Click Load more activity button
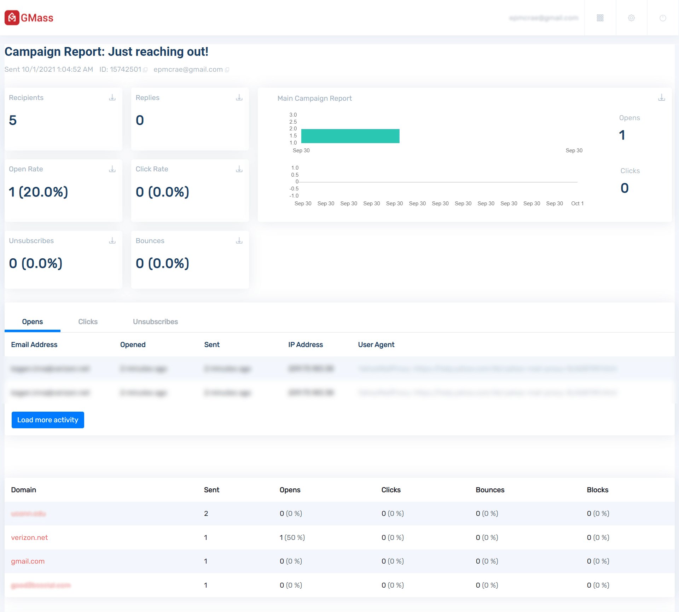The height and width of the screenshot is (612, 679). (x=48, y=420)
